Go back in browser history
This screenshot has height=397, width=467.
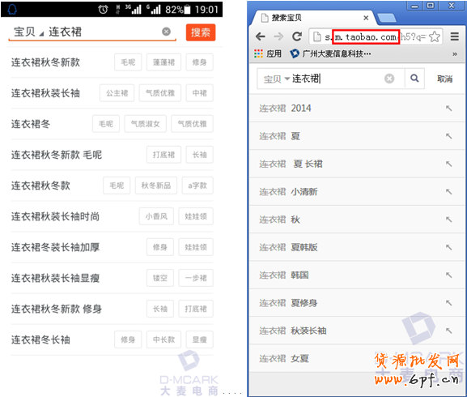(x=261, y=36)
